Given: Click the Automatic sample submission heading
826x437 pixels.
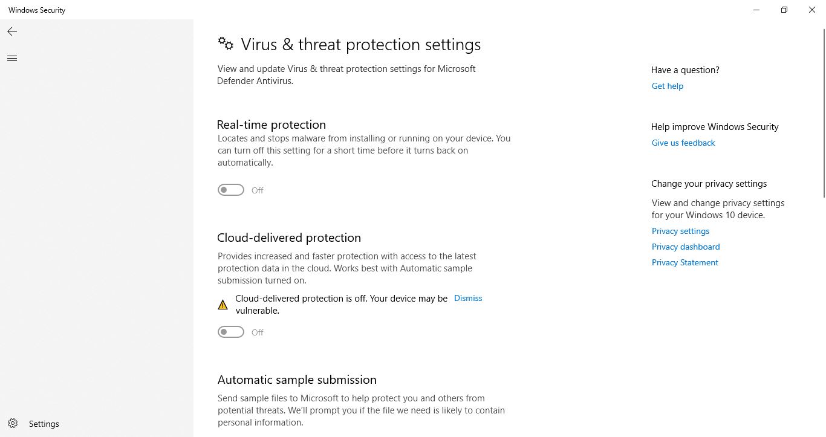Looking at the screenshot, I should coord(297,380).
